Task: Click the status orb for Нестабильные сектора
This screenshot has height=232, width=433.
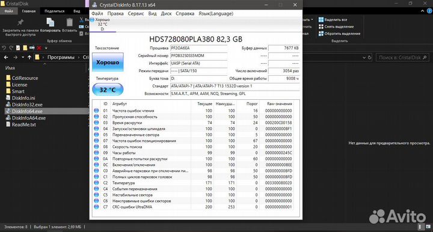Action: click(96, 195)
